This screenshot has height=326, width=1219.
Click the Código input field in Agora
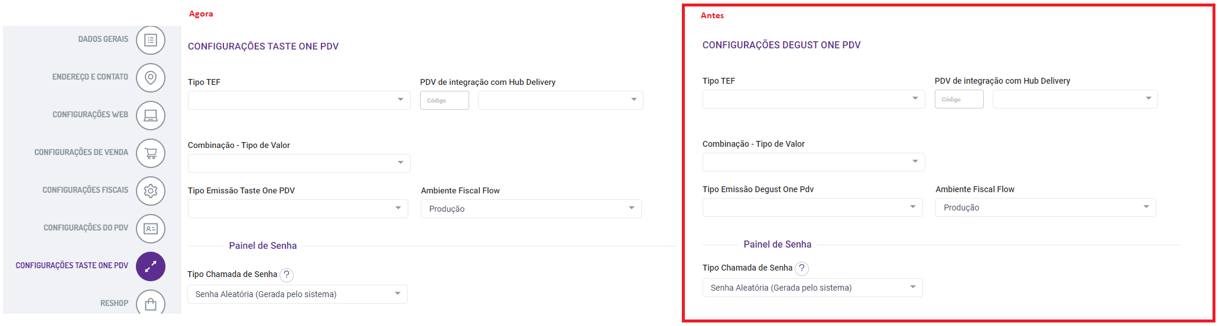tap(444, 100)
